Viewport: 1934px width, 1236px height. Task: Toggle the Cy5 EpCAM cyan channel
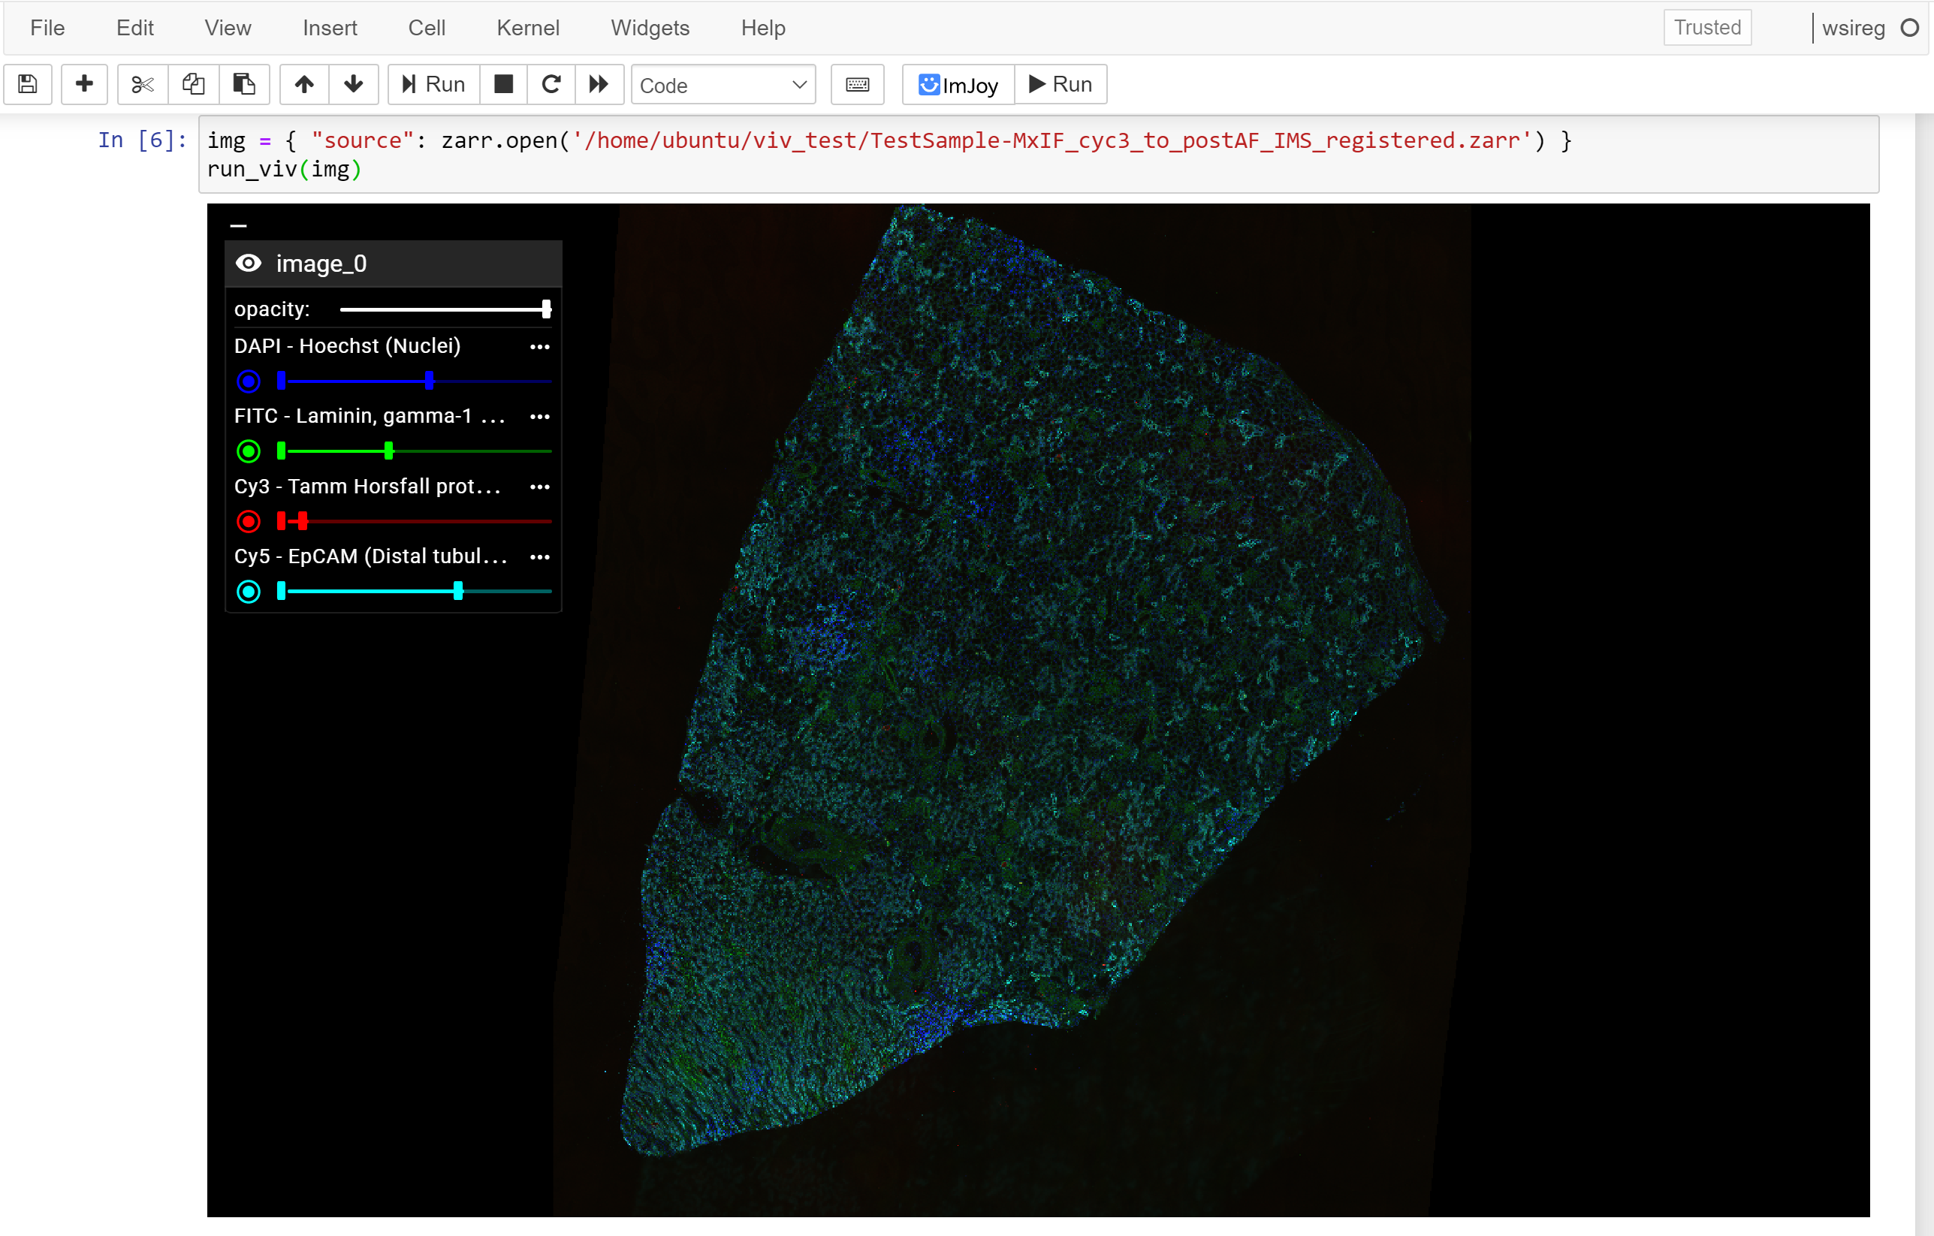pyautogui.click(x=248, y=592)
